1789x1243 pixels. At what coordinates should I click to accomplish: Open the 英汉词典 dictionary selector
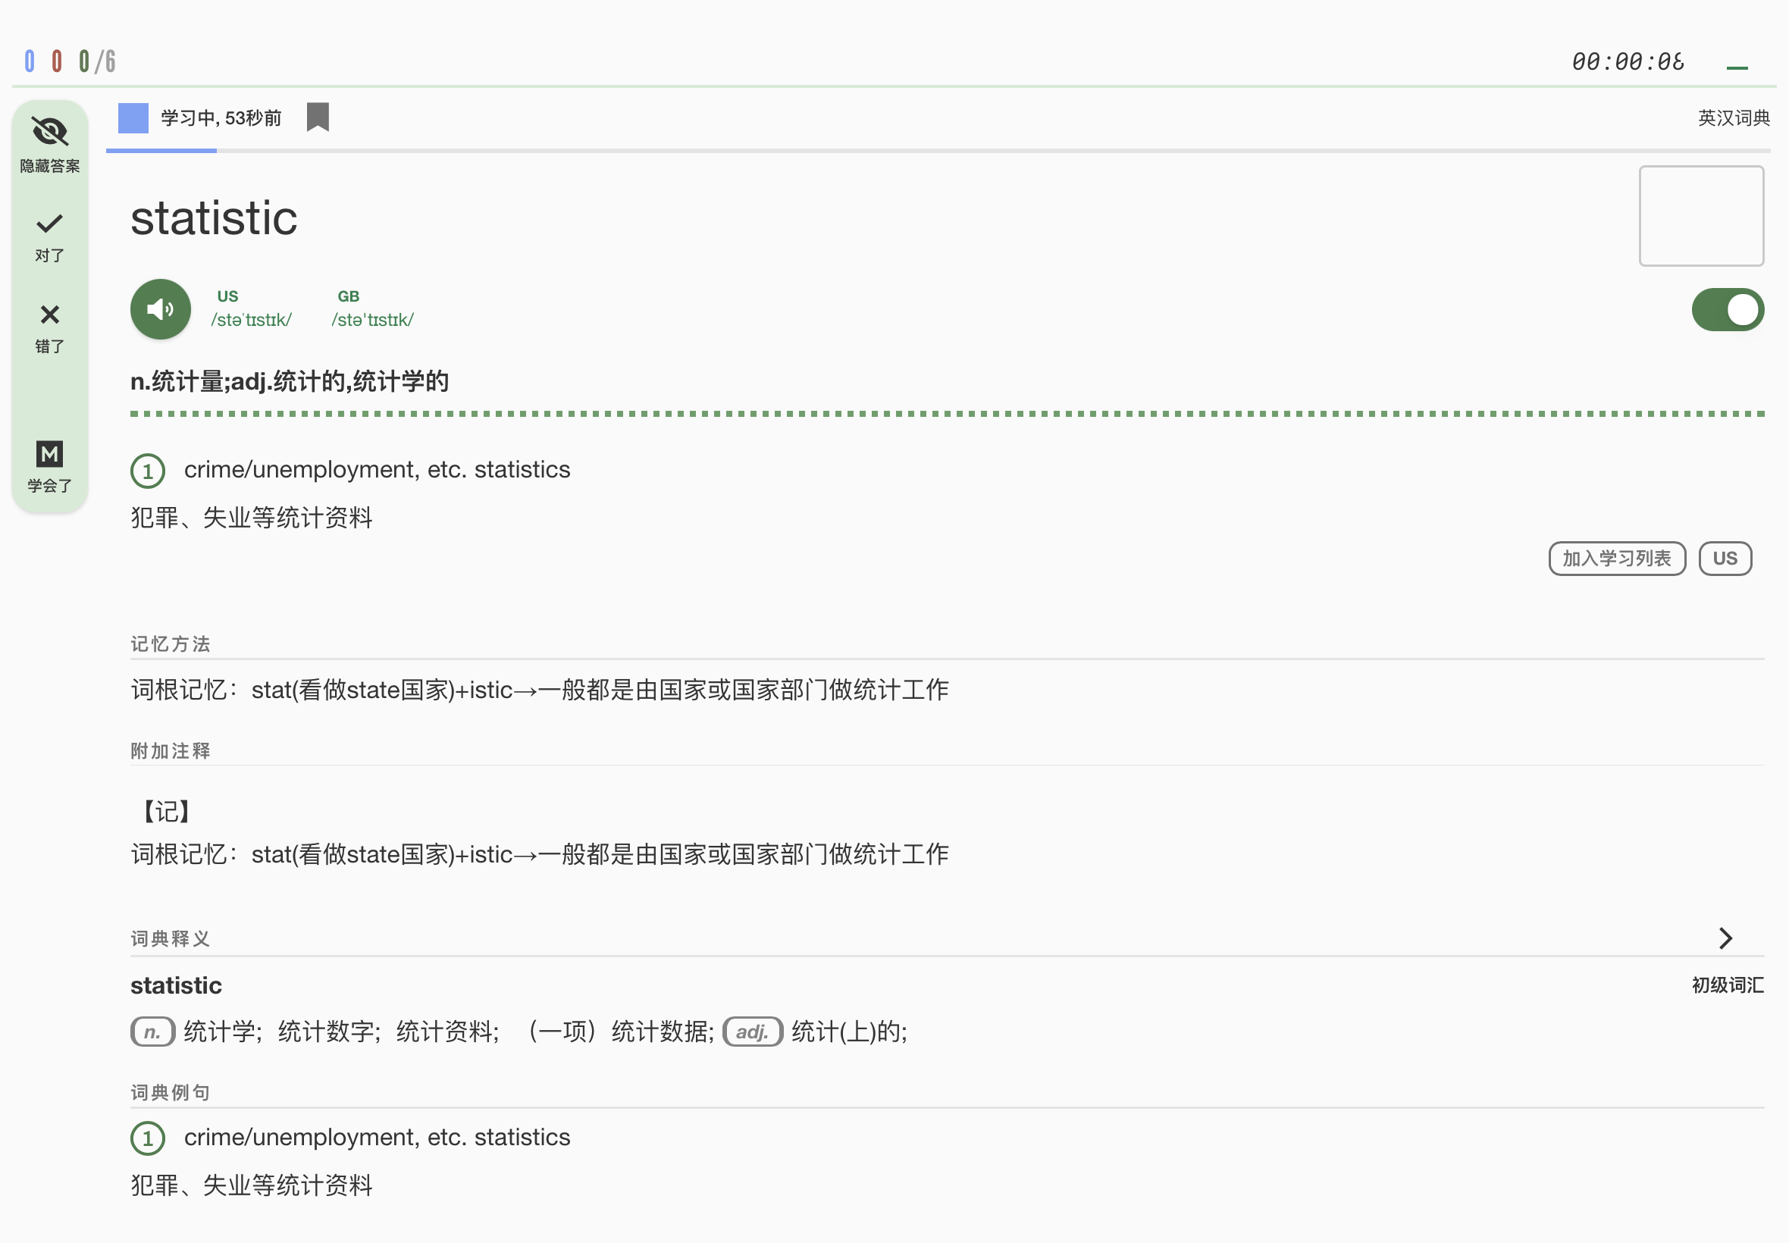(x=1733, y=117)
